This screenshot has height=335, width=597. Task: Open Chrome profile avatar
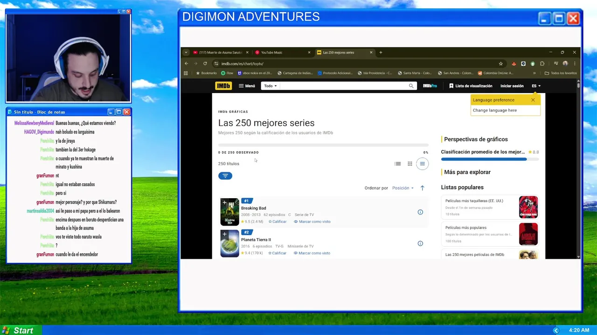click(565, 64)
